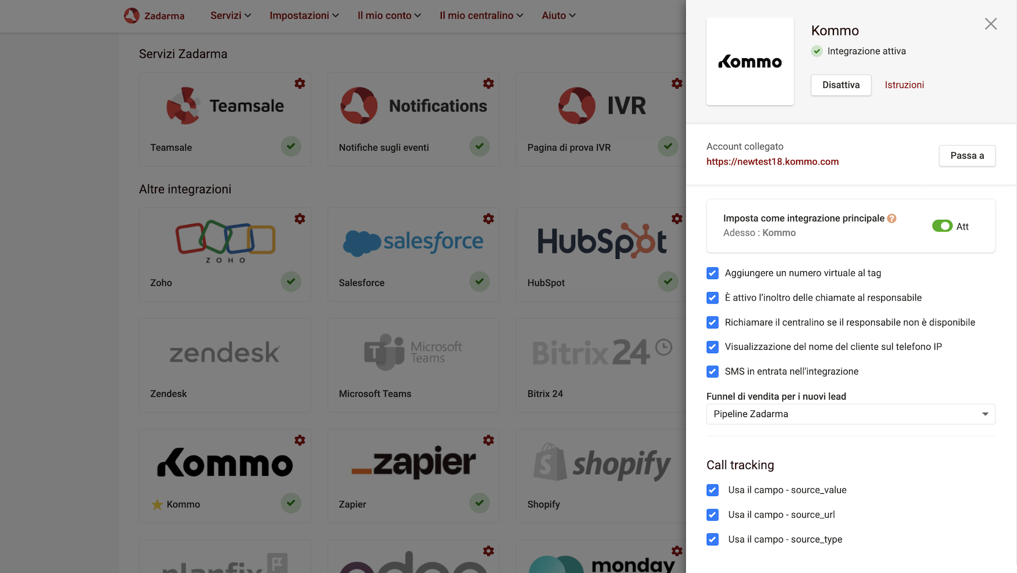Open settings gear on Salesforce card
This screenshot has width=1017, height=573.
click(489, 219)
